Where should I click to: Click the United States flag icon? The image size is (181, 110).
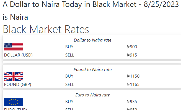pos(14,47)
